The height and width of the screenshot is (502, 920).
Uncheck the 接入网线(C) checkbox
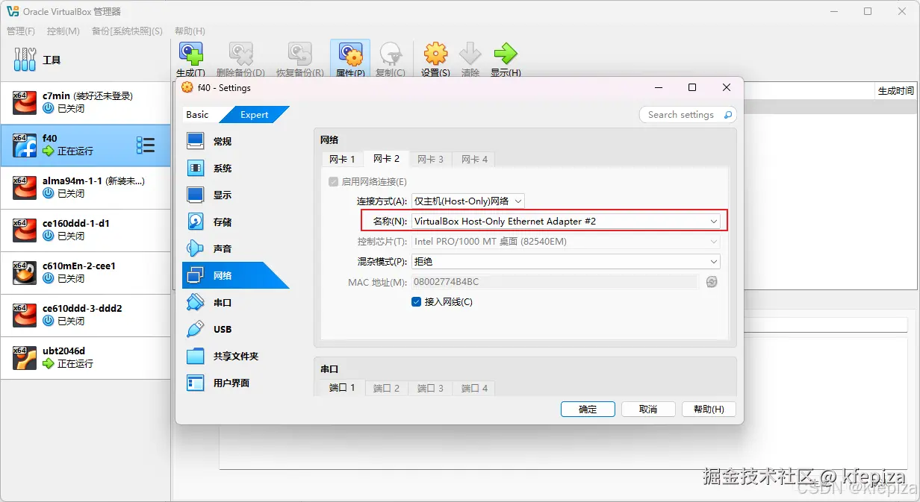(416, 302)
